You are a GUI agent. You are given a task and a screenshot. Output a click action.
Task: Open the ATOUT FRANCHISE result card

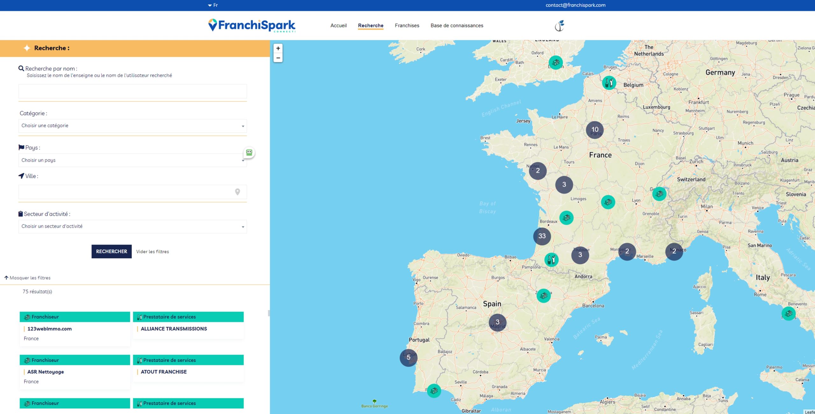coord(188,368)
